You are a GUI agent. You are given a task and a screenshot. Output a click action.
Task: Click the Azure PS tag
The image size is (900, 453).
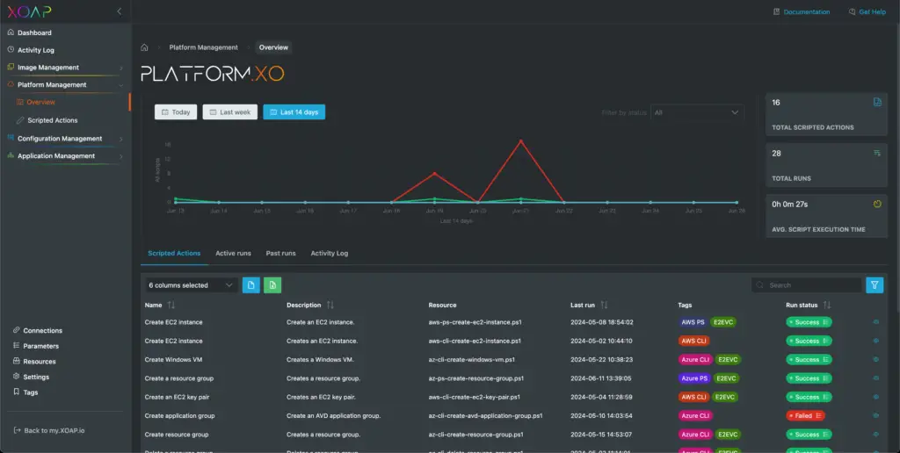click(694, 378)
